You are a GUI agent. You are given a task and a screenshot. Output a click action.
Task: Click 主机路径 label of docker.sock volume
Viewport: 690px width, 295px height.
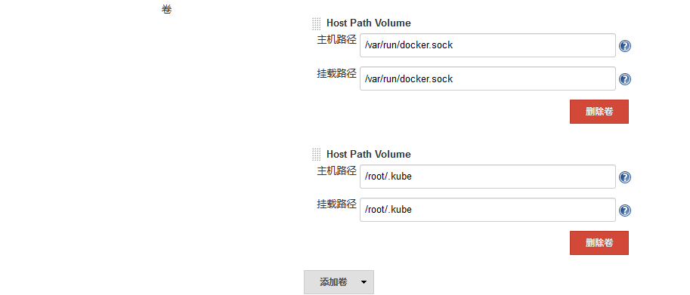tap(336, 40)
